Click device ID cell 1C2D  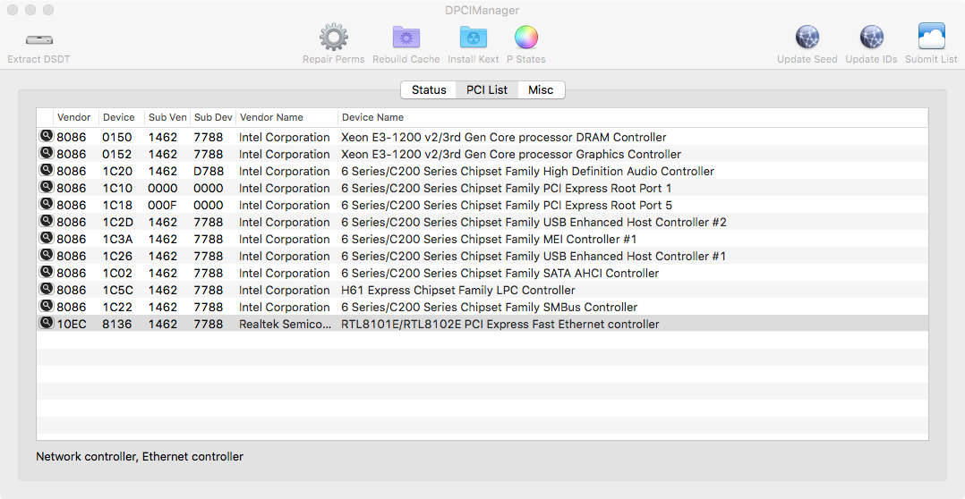pyautogui.click(x=117, y=223)
